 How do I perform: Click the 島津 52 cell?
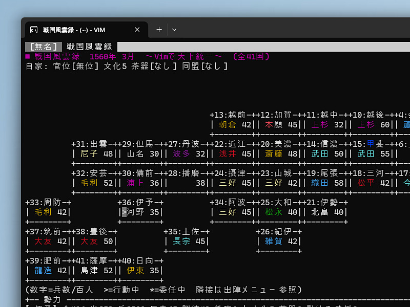pos(97,271)
